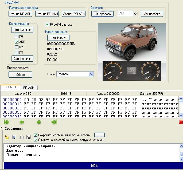
Task: Toggle the K3 checkbox
Action: tap(17, 53)
